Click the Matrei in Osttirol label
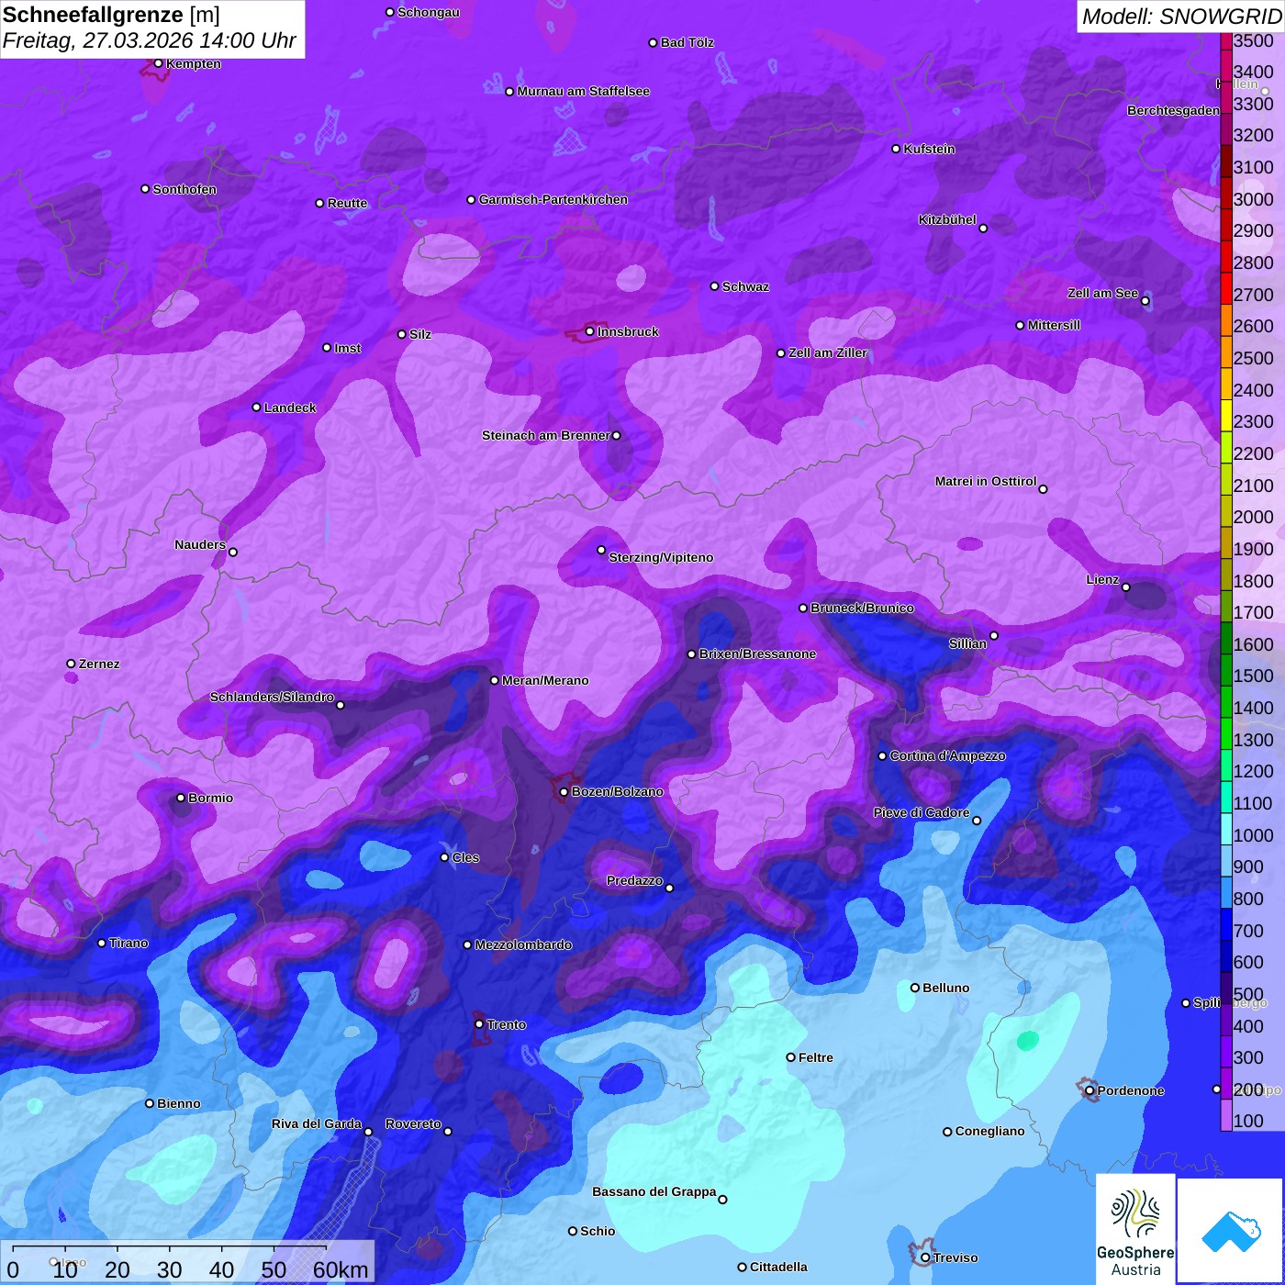Viewport: 1285px width, 1285px height. [986, 481]
